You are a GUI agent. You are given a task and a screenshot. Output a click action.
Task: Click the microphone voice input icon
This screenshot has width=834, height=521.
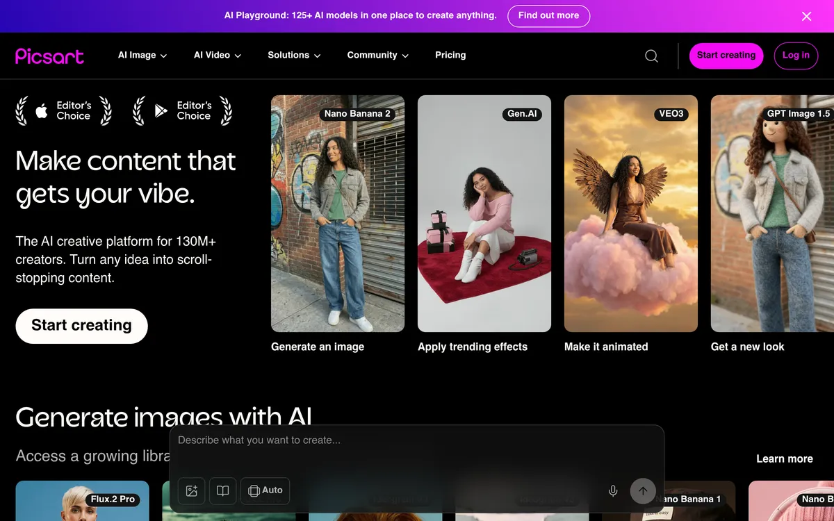click(x=613, y=490)
